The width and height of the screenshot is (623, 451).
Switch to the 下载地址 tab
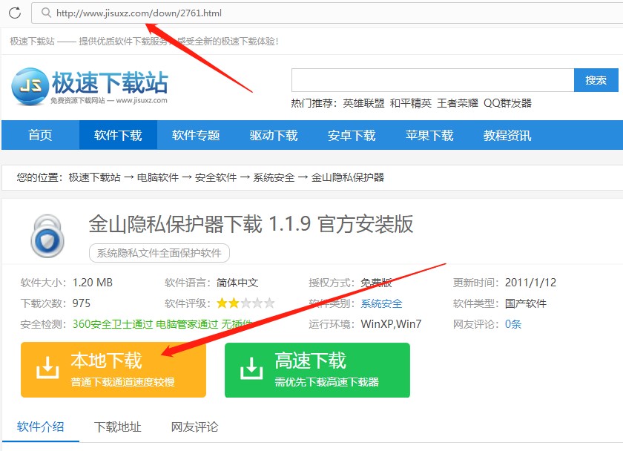[x=118, y=427]
